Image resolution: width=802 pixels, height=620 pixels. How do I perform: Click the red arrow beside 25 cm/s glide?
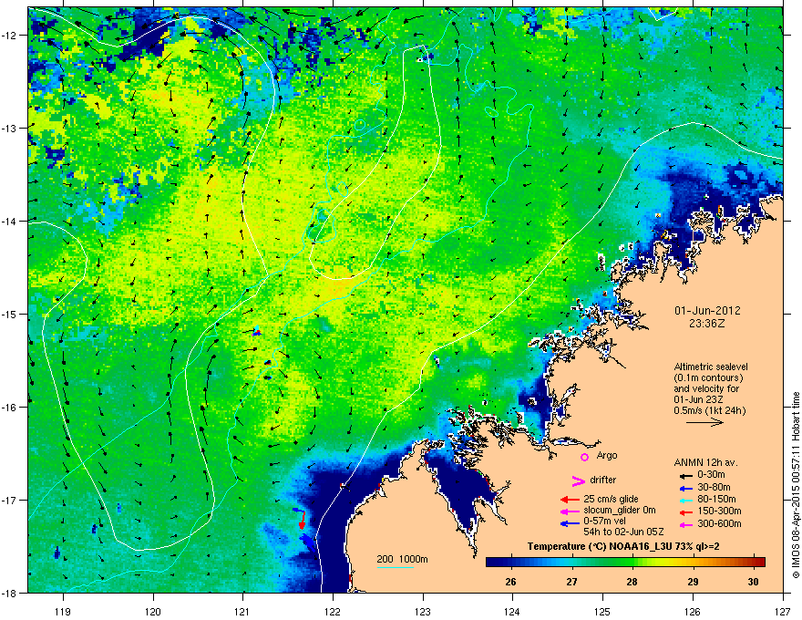570,500
